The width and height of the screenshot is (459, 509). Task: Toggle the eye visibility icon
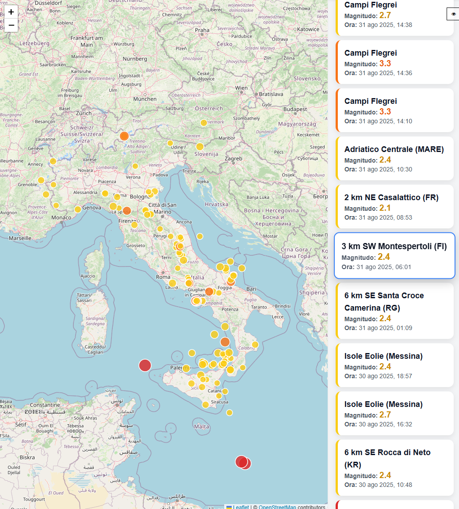pyautogui.click(x=453, y=14)
